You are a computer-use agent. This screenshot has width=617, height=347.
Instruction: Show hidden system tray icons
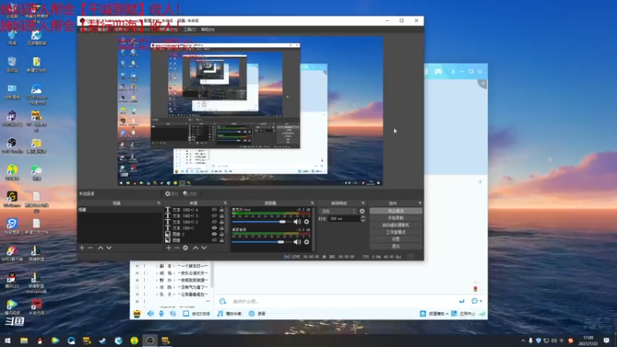point(523,341)
